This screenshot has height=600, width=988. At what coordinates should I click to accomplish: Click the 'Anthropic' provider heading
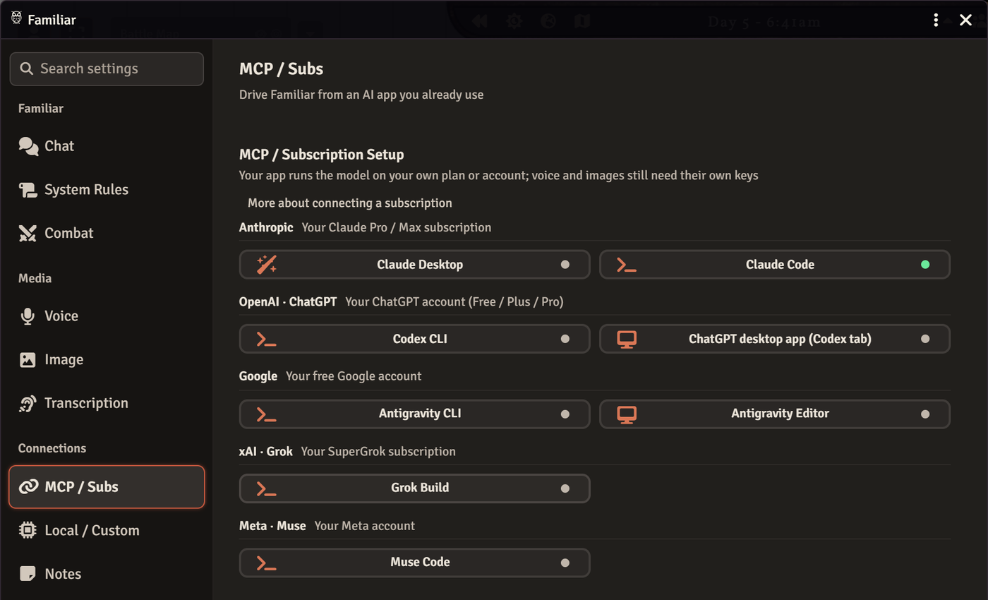tap(266, 227)
